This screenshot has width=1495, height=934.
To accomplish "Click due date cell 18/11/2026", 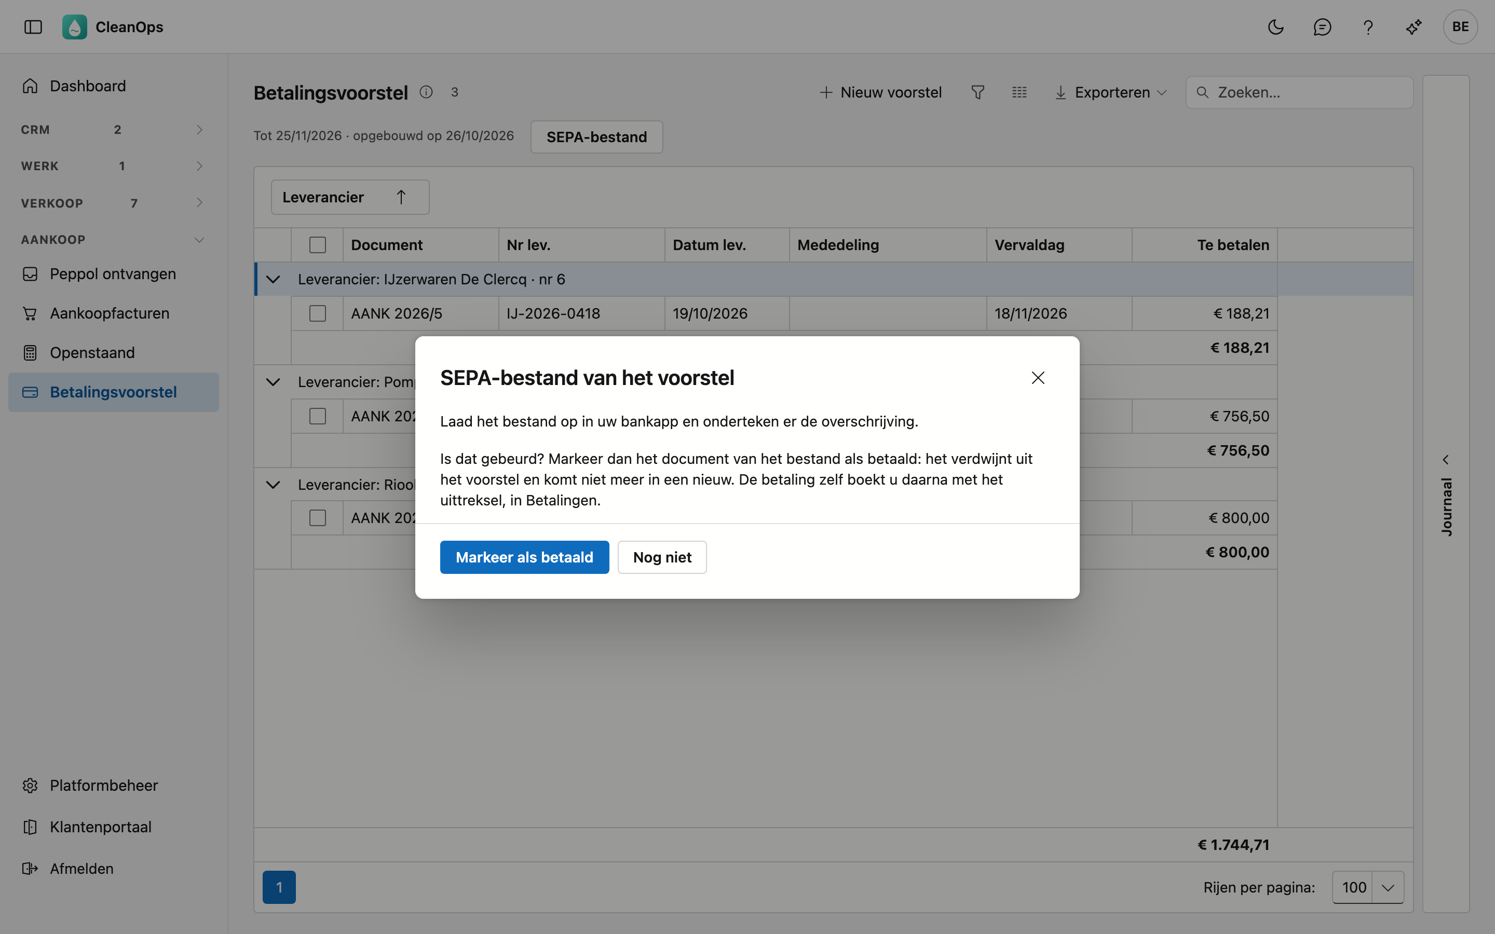I will pyautogui.click(x=1059, y=313).
